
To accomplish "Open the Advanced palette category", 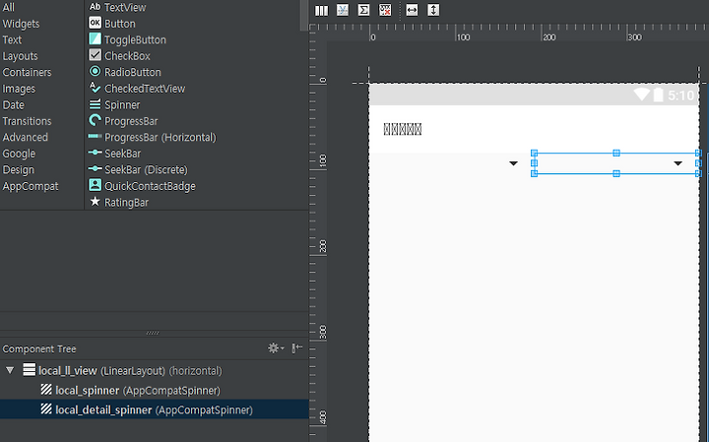I will pyautogui.click(x=25, y=138).
